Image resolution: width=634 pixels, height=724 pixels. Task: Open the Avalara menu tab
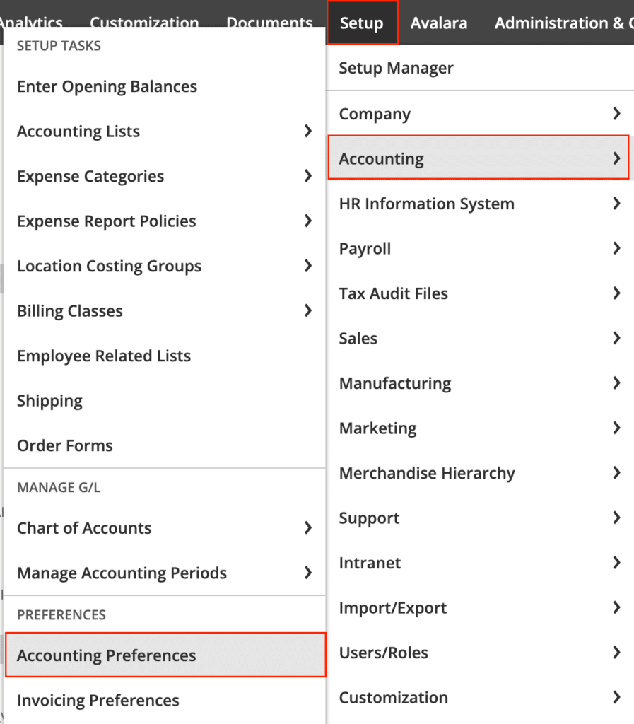pos(438,23)
